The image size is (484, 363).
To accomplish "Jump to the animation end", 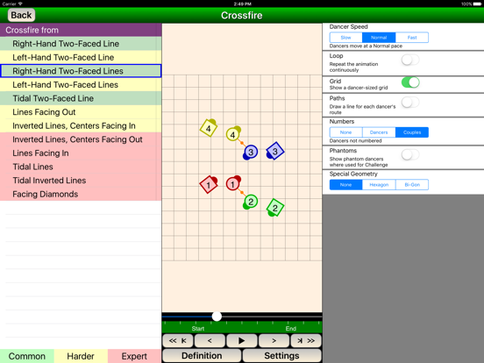I will pos(306,341).
